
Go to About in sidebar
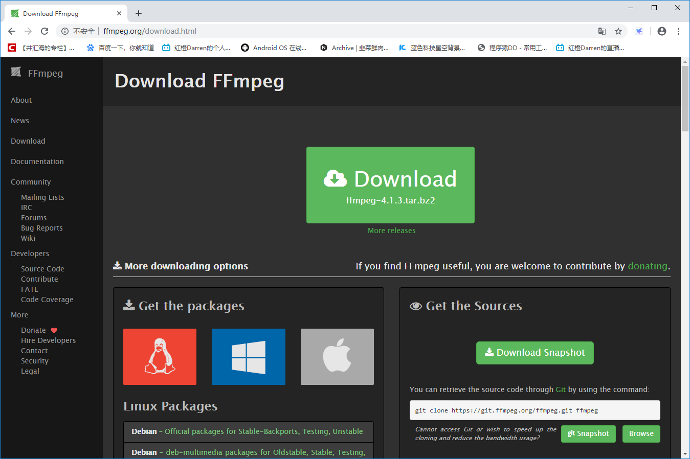[21, 100]
